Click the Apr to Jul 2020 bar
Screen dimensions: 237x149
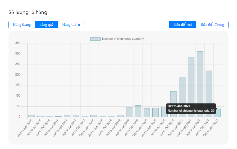pos(164,112)
